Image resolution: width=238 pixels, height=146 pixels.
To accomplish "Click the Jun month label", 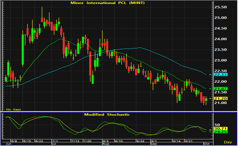I will [x=9, y=144].
